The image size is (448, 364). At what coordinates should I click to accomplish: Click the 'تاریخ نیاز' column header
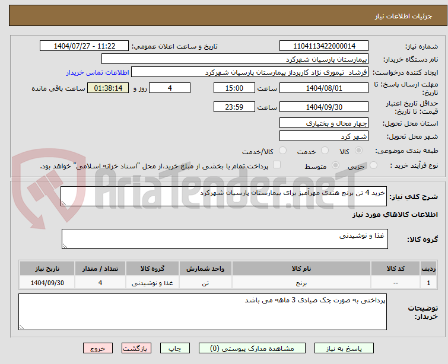(x=47, y=269)
